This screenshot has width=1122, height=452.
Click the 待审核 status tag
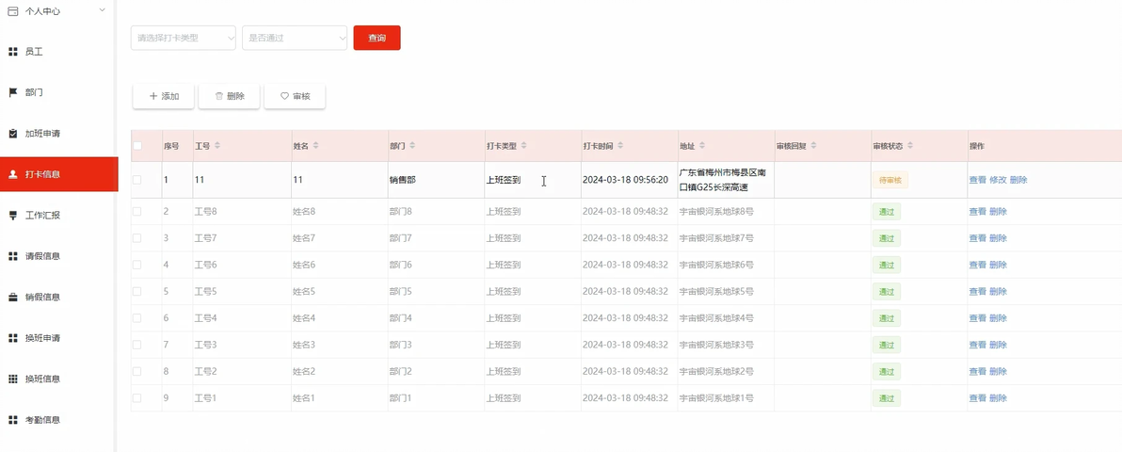(x=890, y=180)
